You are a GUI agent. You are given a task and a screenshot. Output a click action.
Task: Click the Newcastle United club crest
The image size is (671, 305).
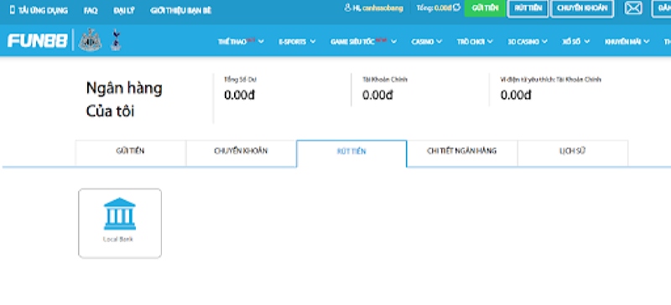[x=90, y=40]
